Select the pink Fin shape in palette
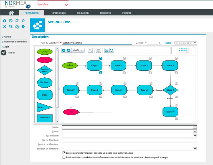This screenshot has height=165, width=213. coord(44,60)
